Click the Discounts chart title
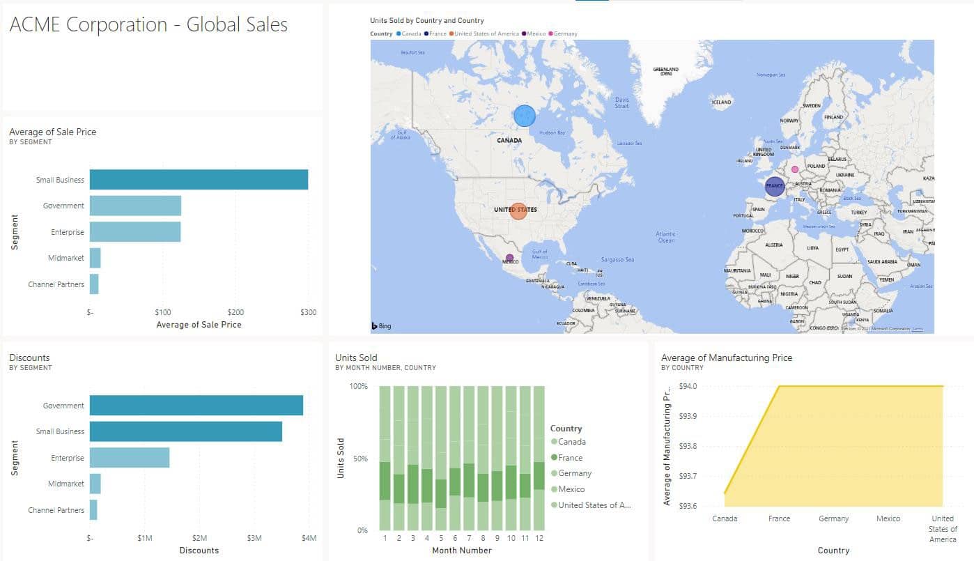 (29, 358)
